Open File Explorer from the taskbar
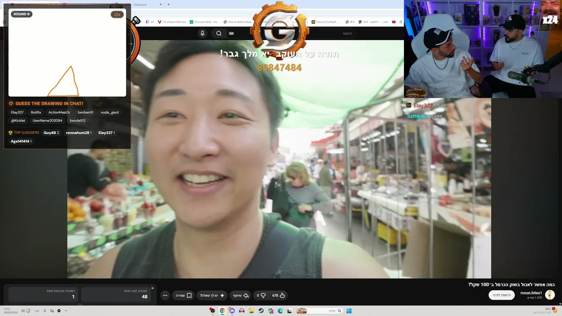Viewport: 562px width, 316px height. point(251,311)
